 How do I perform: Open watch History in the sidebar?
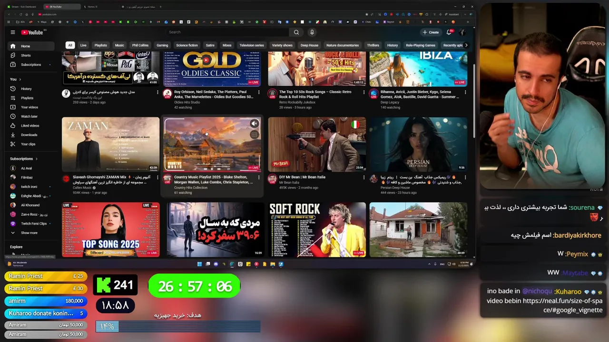(32, 89)
